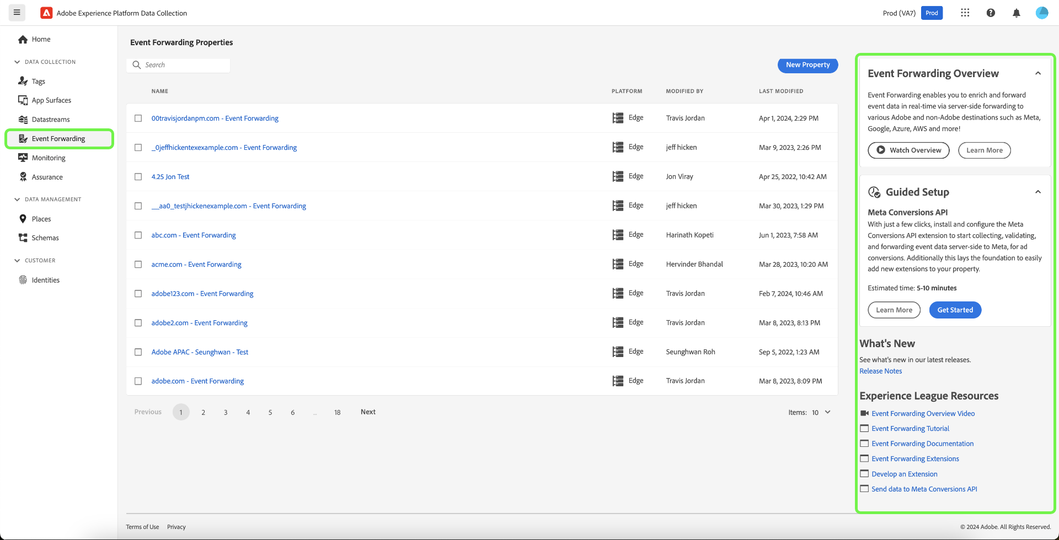This screenshot has width=1059, height=540.
Task: Open the user profile avatar
Action: click(1042, 13)
